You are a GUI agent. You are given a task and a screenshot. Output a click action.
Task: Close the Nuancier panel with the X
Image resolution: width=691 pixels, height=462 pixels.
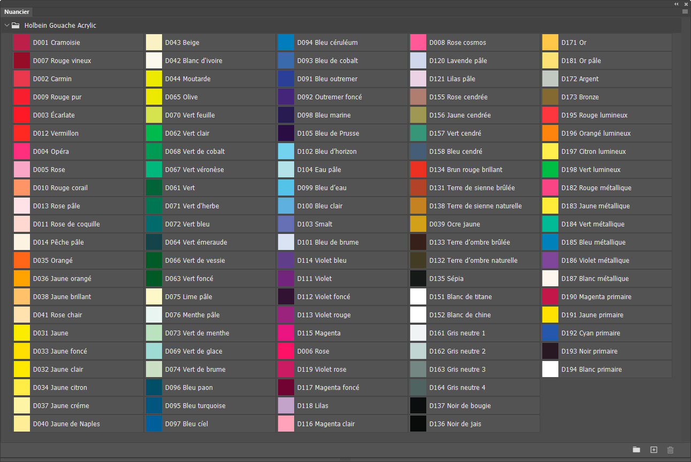[685, 4]
